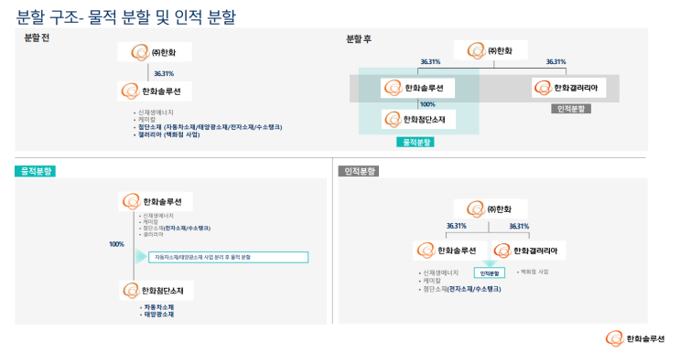Click the 신재생에너지 bullet in the 분할 전 panel
Screen dimensions: 680x352
click(154, 112)
